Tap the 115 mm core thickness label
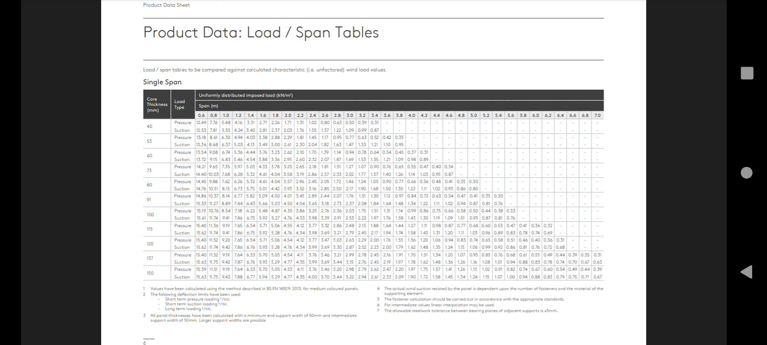The image size is (767, 345). (x=150, y=229)
